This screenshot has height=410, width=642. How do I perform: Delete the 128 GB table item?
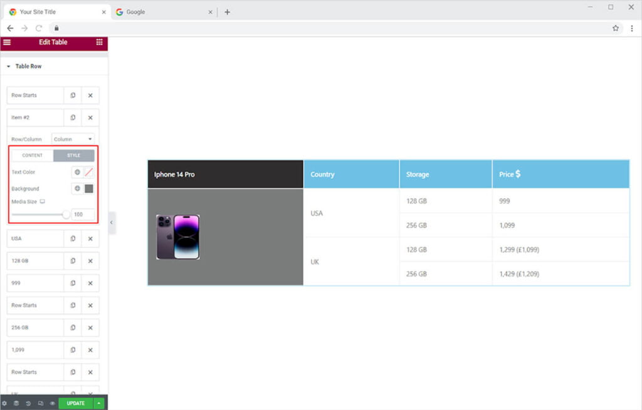click(x=90, y=261)
